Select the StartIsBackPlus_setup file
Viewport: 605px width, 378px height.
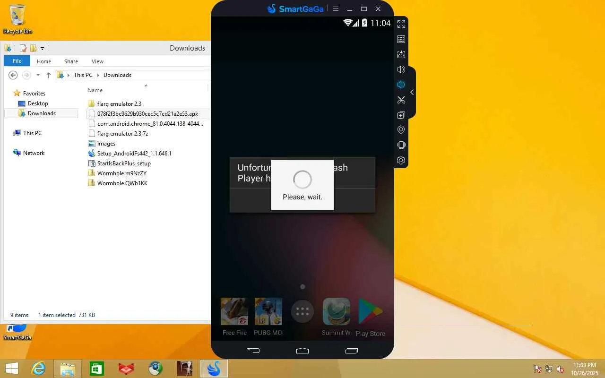(x=124, y=163)
